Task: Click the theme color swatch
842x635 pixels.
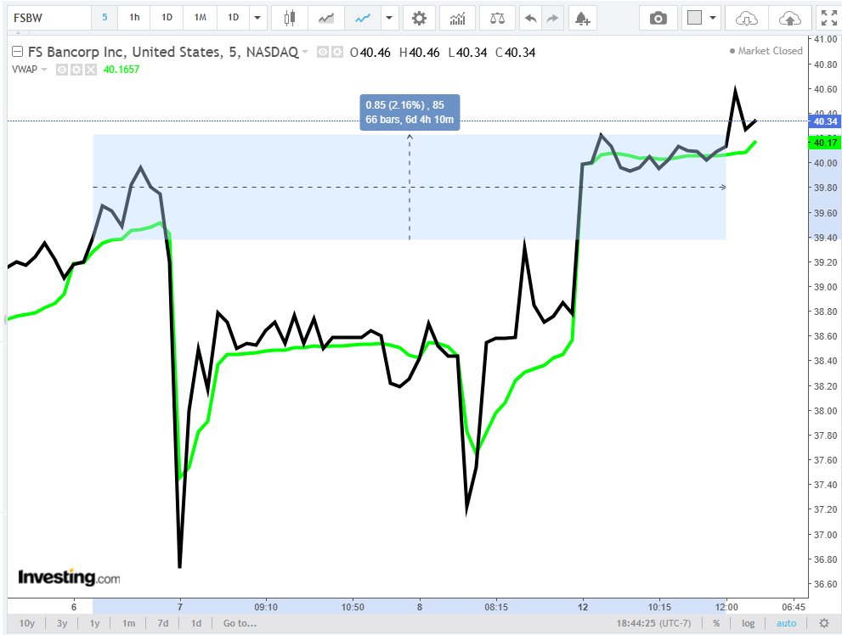Action: click(695, 17)
